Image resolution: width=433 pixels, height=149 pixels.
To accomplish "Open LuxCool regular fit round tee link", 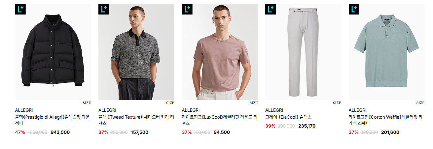I will click(x=220, y=120).
